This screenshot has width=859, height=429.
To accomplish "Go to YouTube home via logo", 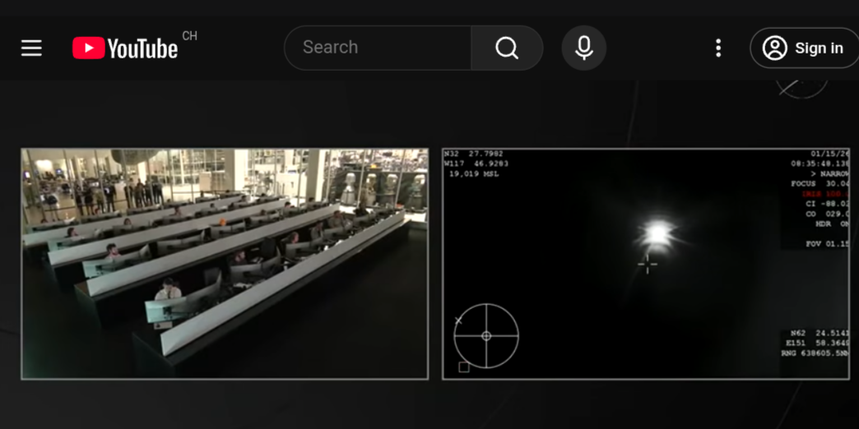I will [125, 48].
